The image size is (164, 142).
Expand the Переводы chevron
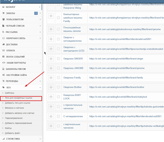pos(40,81)
